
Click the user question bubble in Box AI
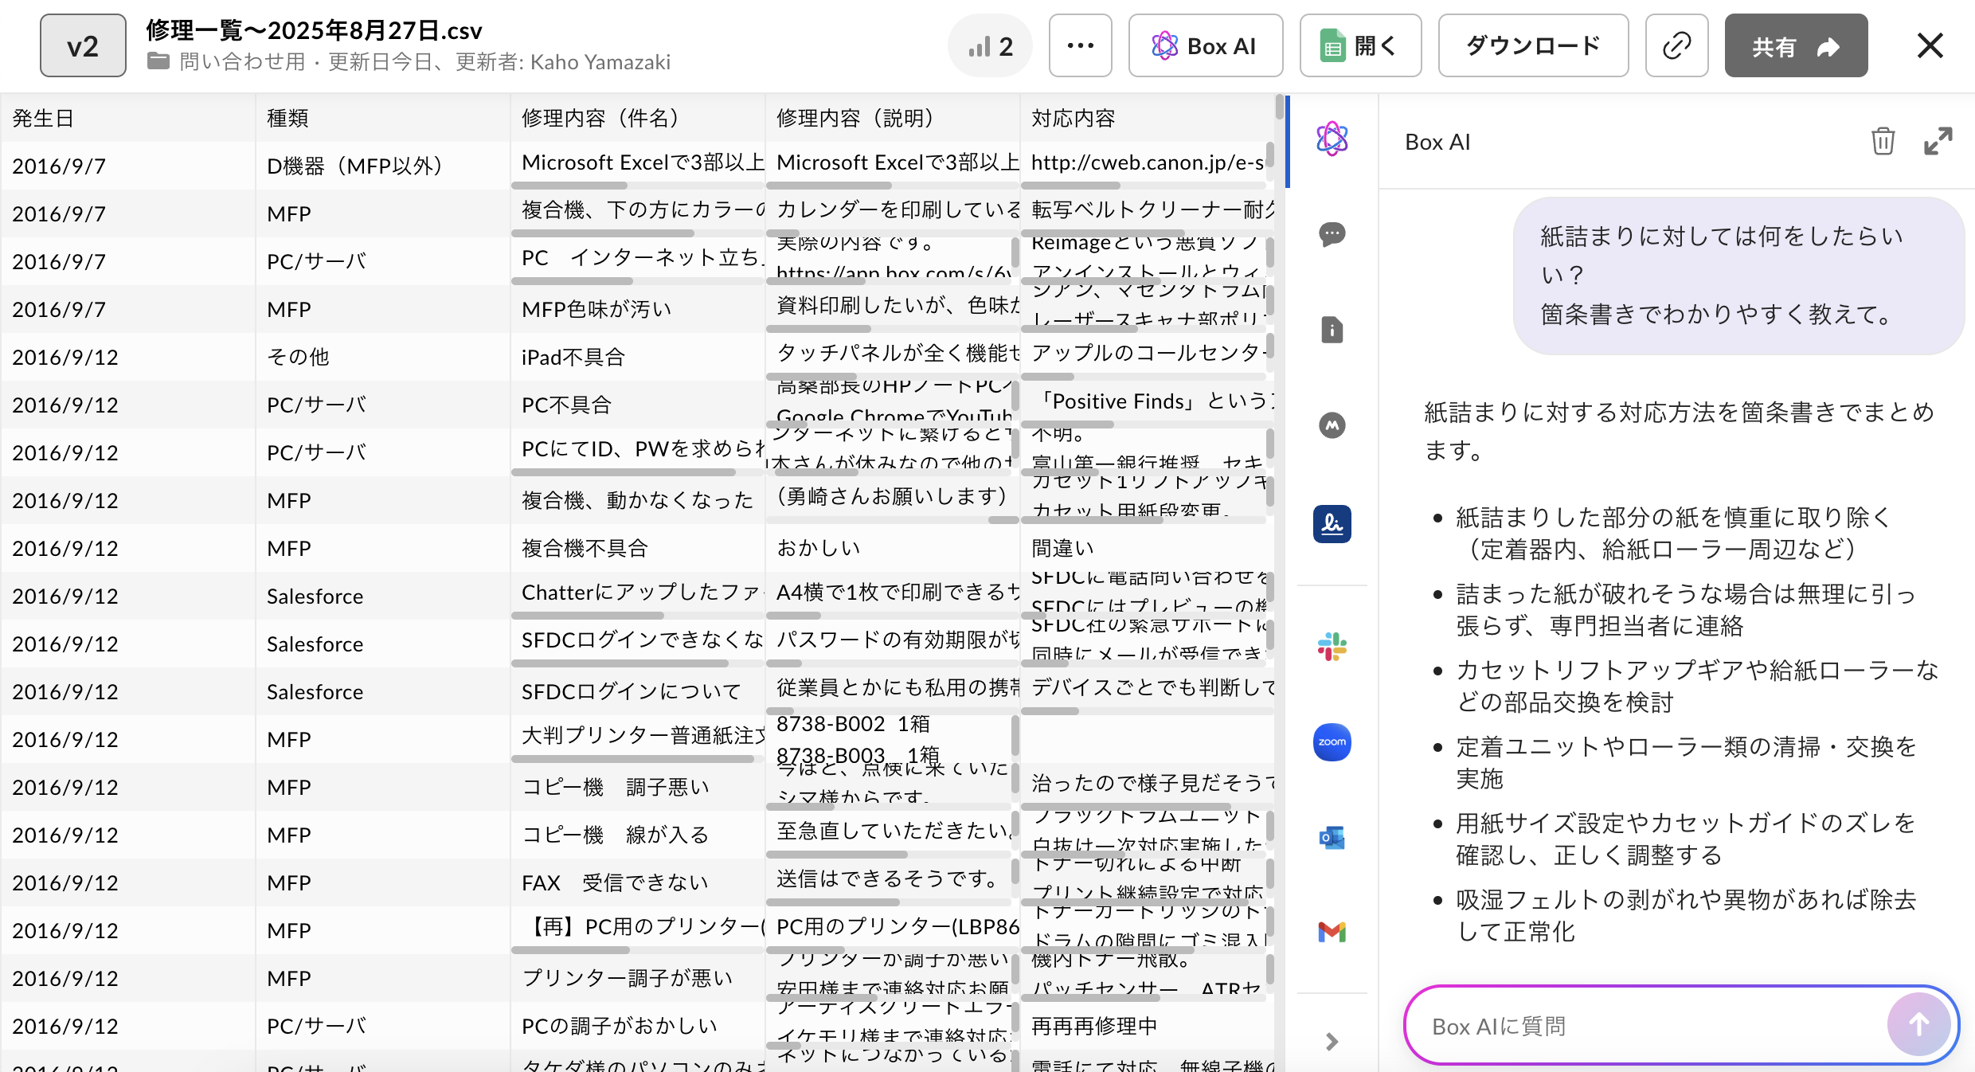[x=1738, y=276]
